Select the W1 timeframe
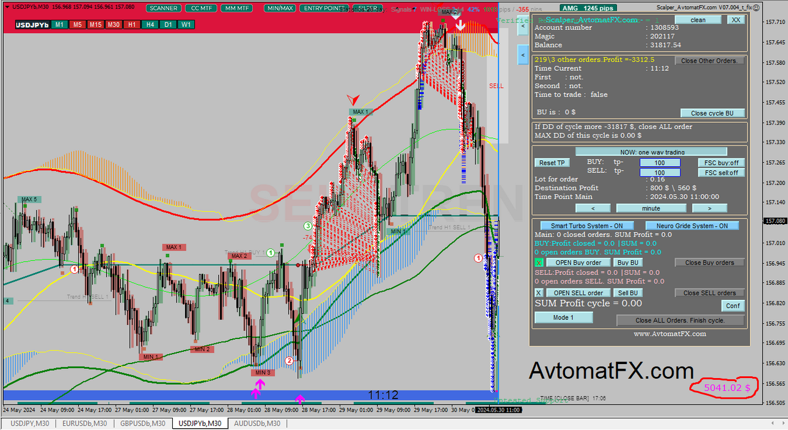788x430 pixels. pos(187,24)
